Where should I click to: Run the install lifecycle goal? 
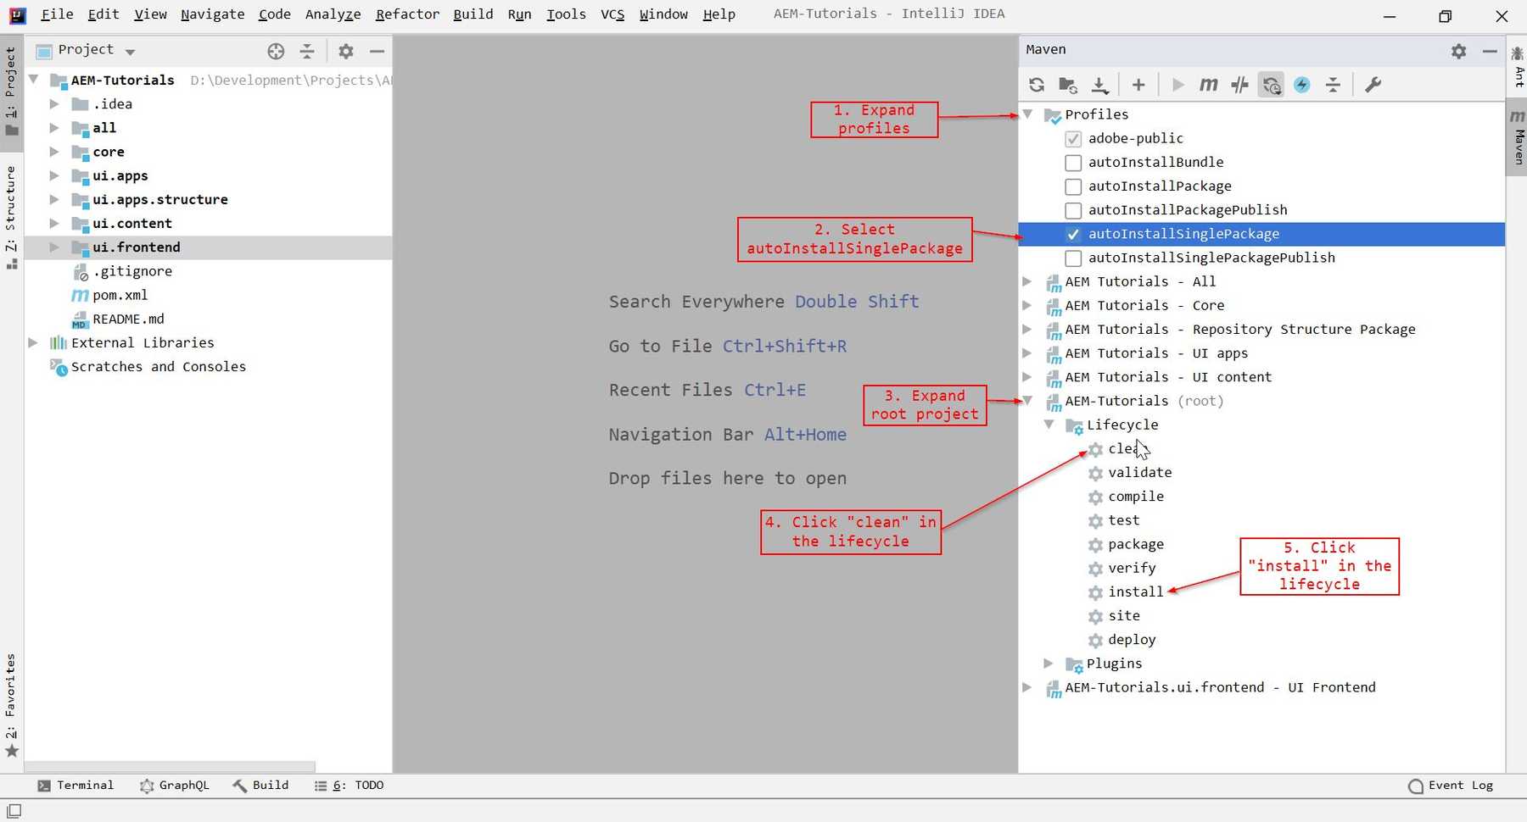1134,592
